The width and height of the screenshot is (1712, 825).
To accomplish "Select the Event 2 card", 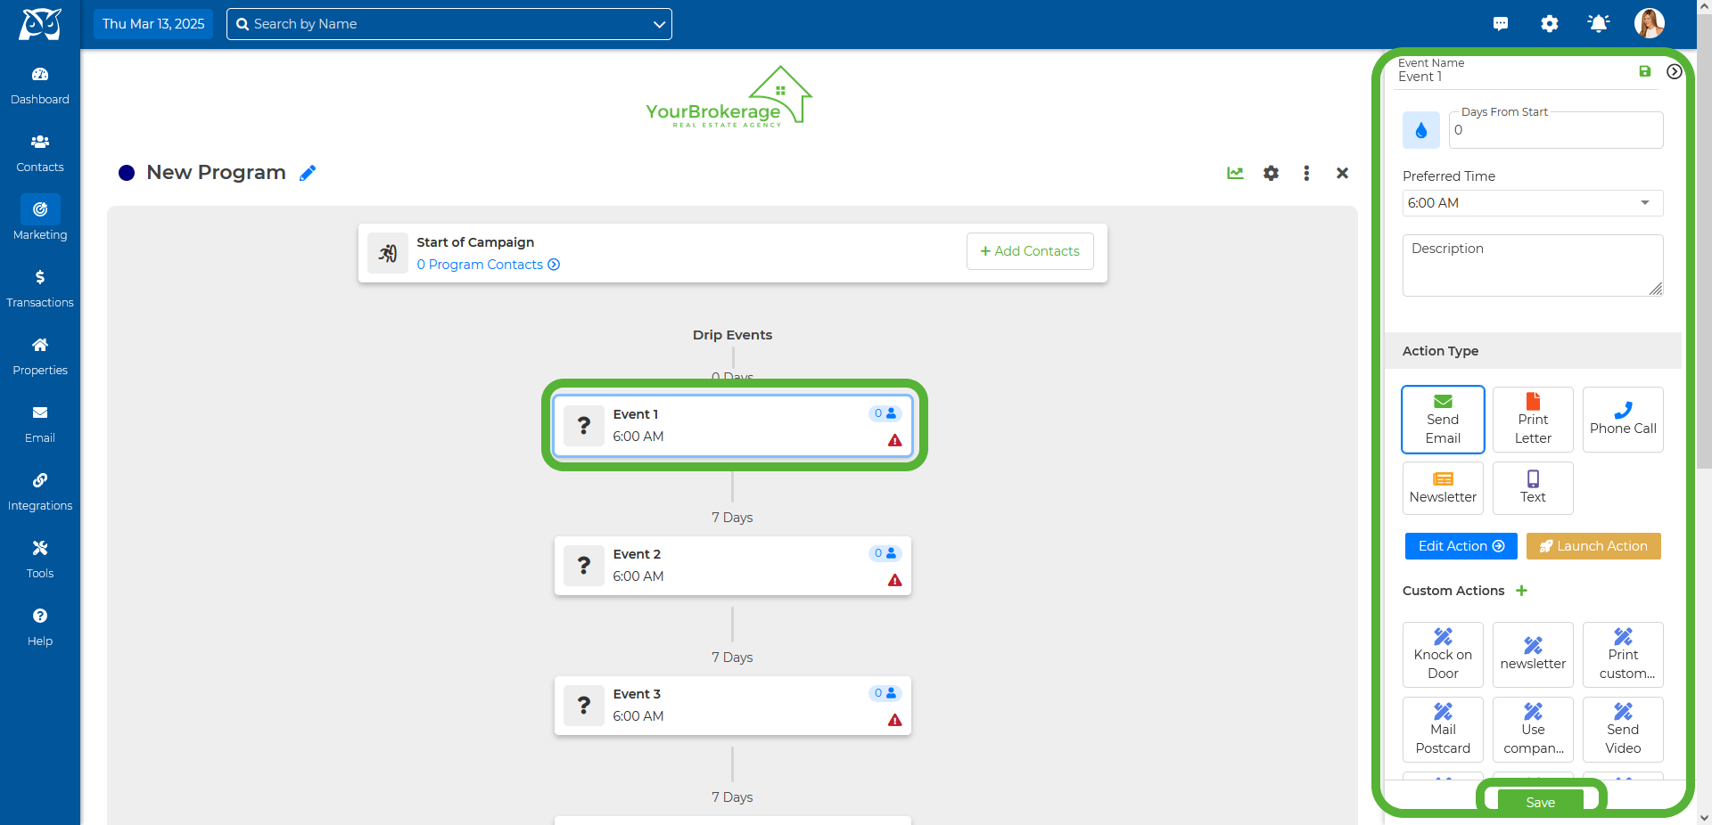I will pos(733,566).
